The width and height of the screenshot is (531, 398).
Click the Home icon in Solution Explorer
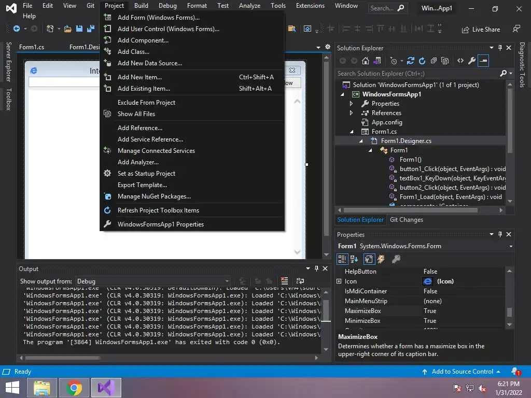(x=366, y=61)
